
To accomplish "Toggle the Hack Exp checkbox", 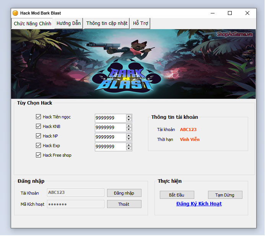I will pos(38,146).
